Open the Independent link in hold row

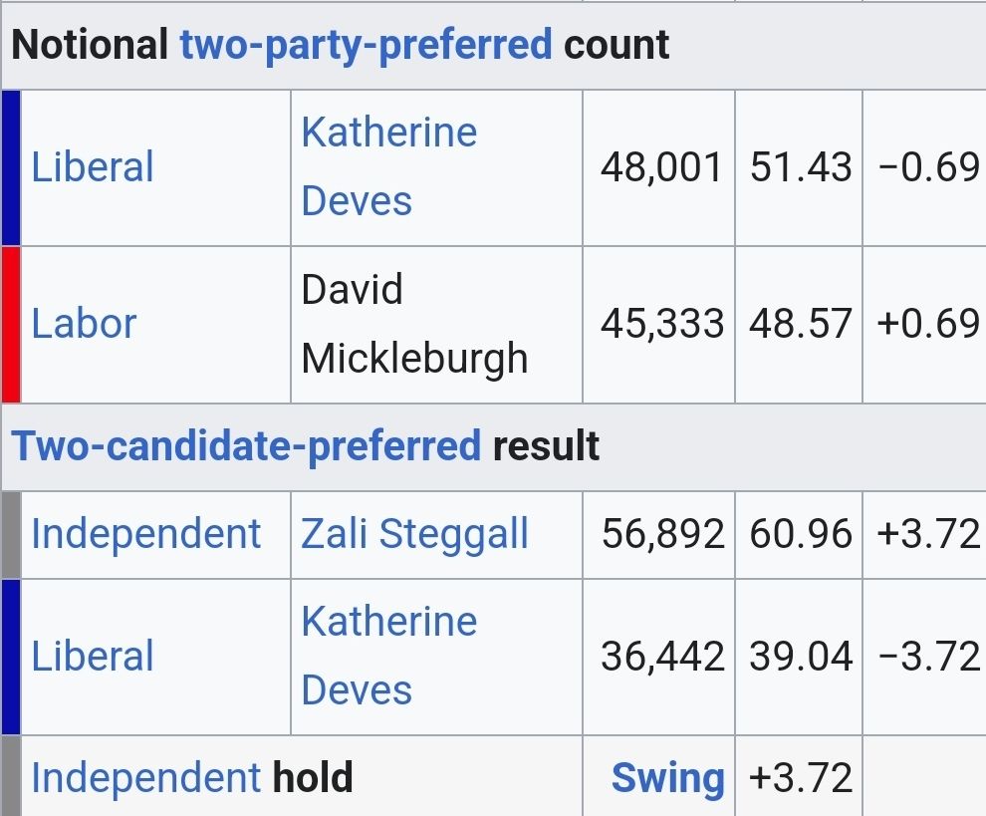point(145,777)
